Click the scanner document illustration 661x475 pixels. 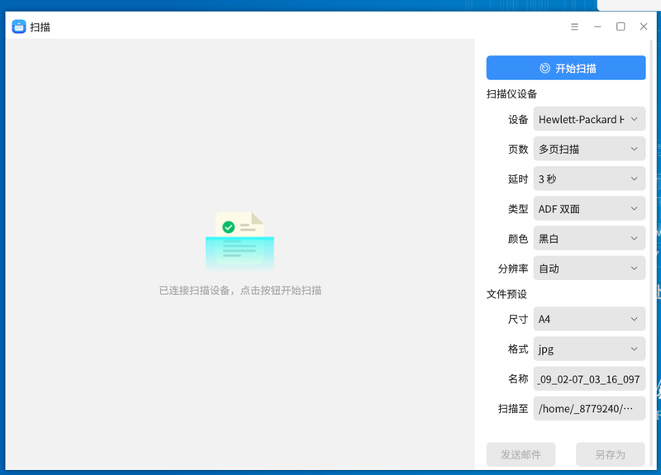(x=240, y=240)
